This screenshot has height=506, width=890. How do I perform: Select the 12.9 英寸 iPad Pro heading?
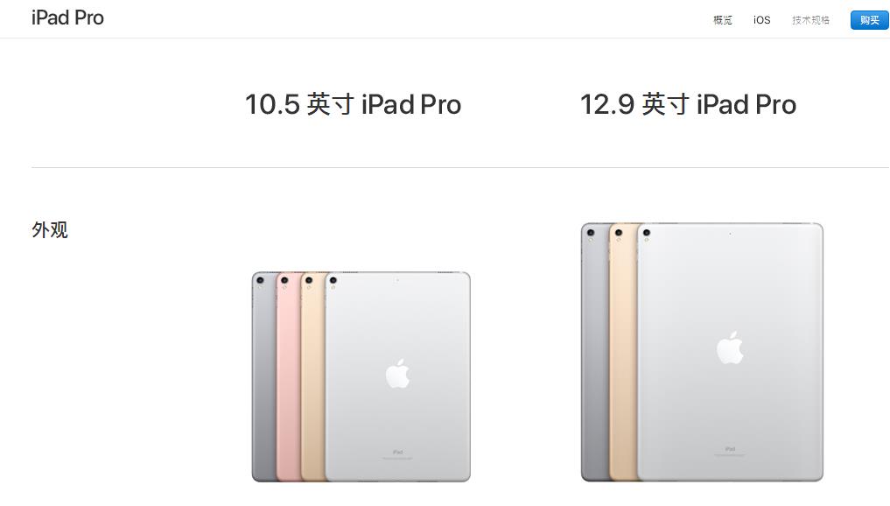tap(688, 104)
